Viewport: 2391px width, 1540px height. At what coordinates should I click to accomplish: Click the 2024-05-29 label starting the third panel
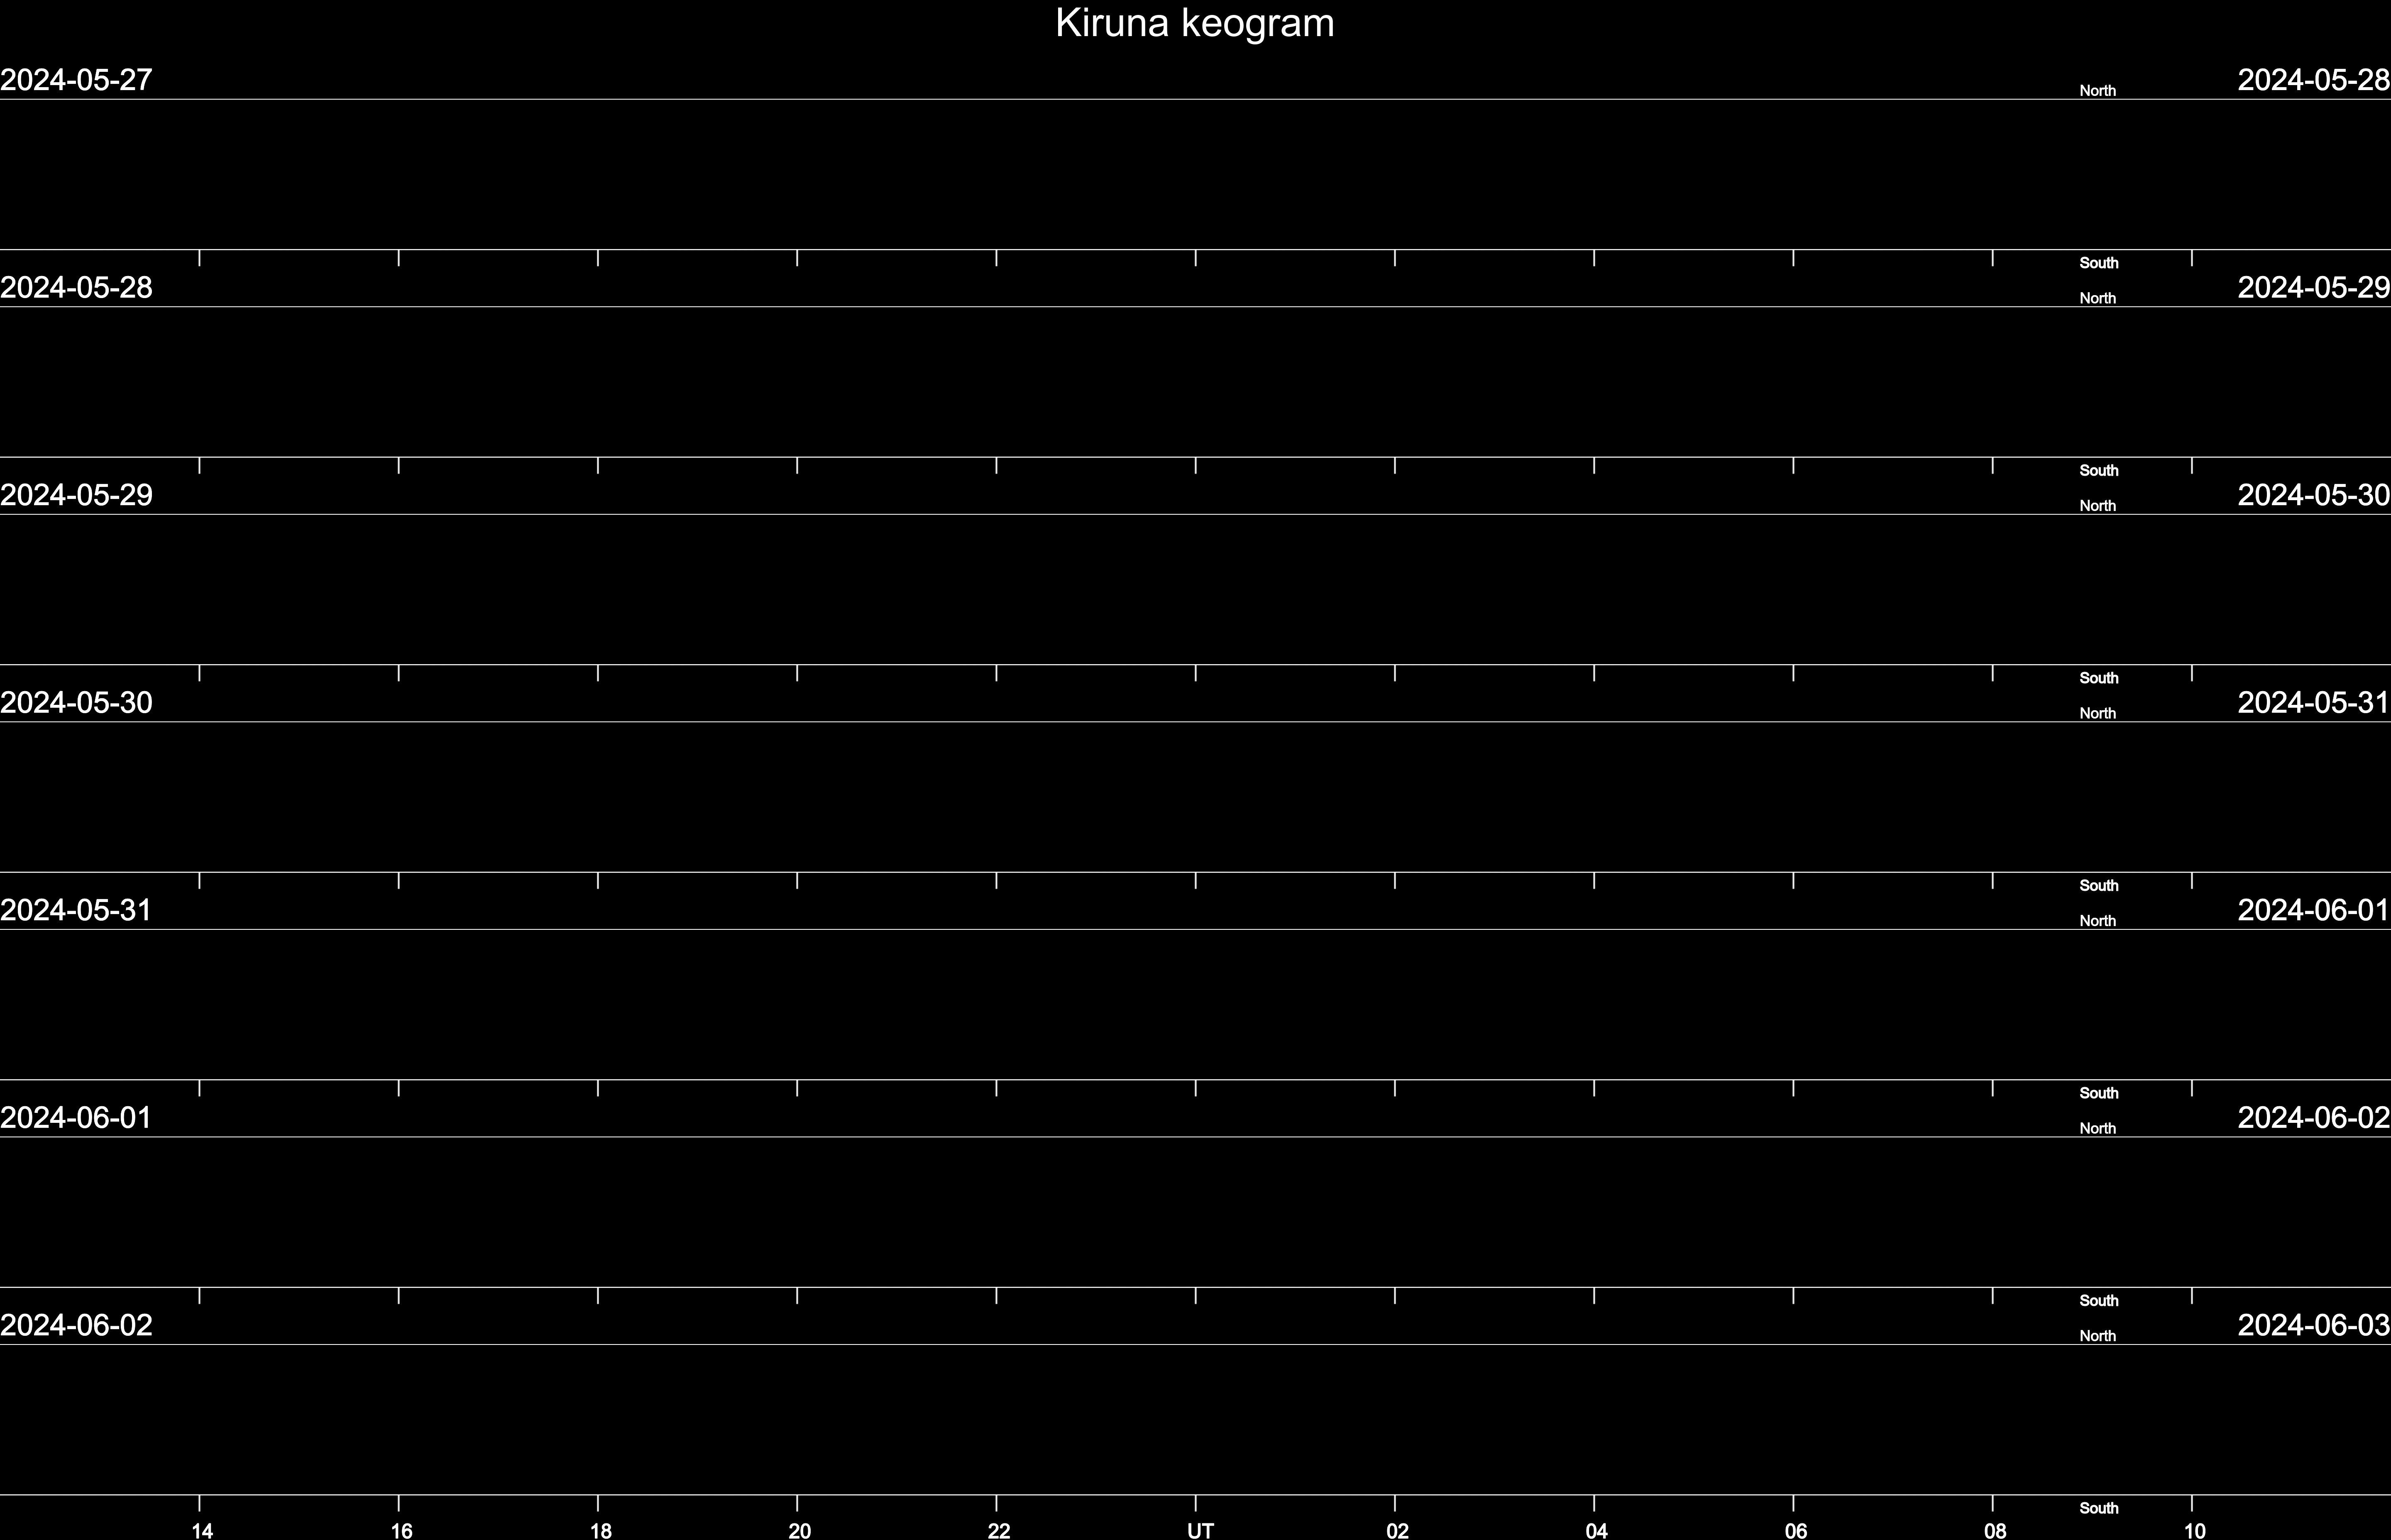[x=76, y=495]
